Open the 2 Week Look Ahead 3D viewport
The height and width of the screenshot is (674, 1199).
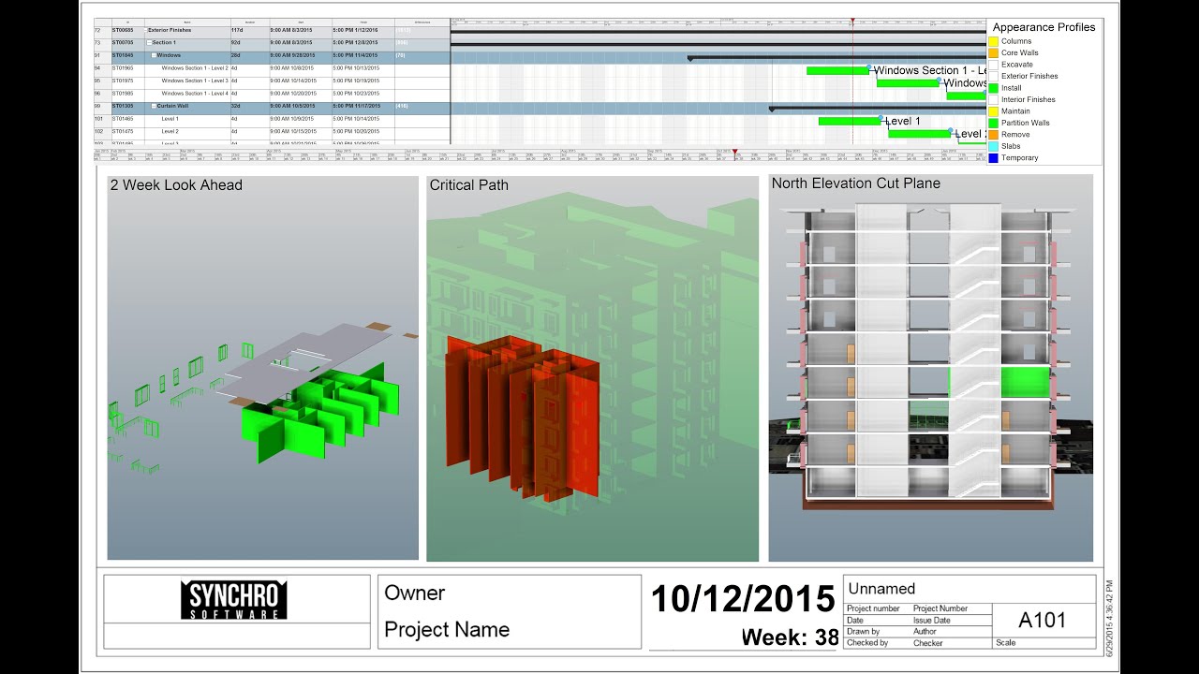point(263,368)
